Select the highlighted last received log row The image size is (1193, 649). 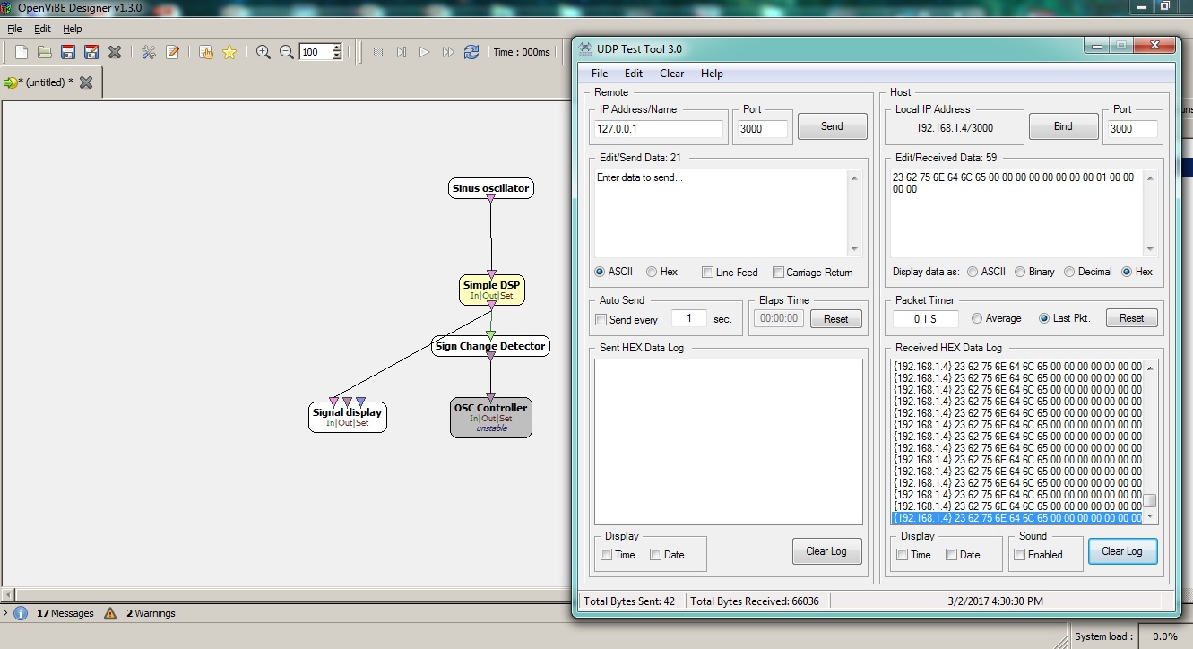1017,517
